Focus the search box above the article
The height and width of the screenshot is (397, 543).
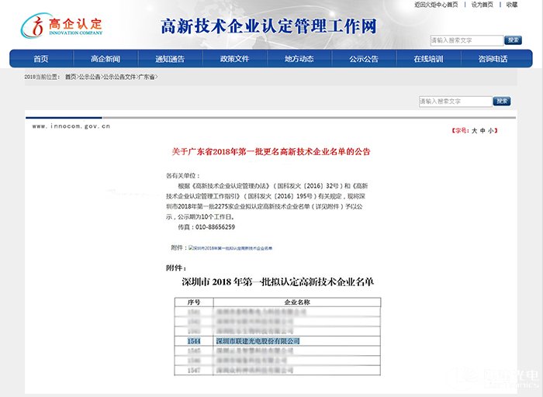click(x=455, y=102)
